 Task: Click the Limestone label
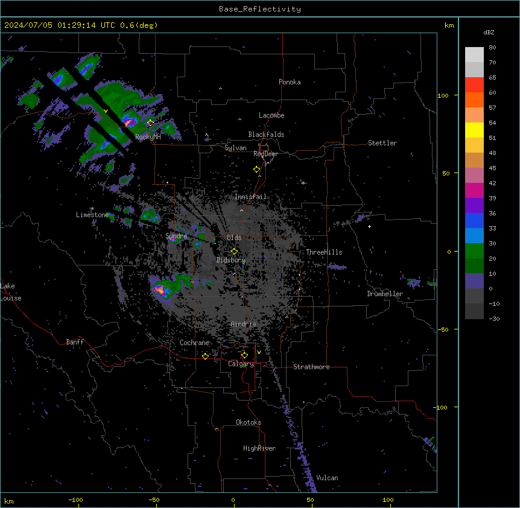pyautogui.click(x=92, y=215)
